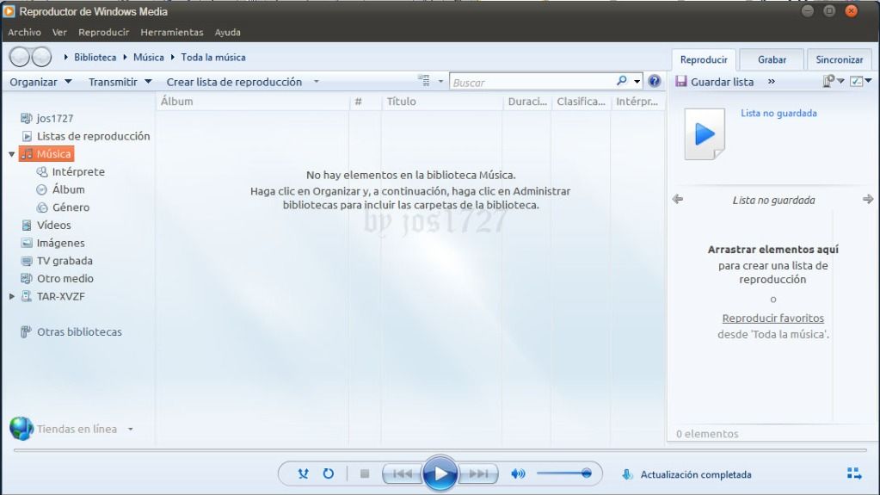Screen dimensions: 880x495
Task: Click the Back navigation arrow button
Action: point(20,57)
